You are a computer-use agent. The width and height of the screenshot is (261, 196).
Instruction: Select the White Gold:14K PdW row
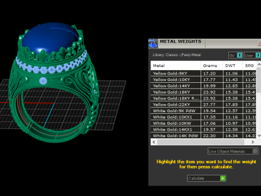(203, 136)
